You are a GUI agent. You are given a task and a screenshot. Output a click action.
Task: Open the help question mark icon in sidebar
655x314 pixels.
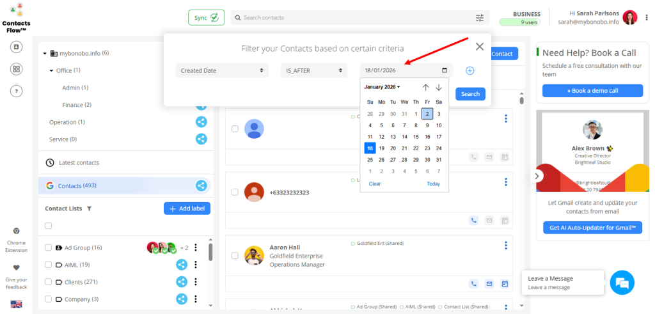17,91
